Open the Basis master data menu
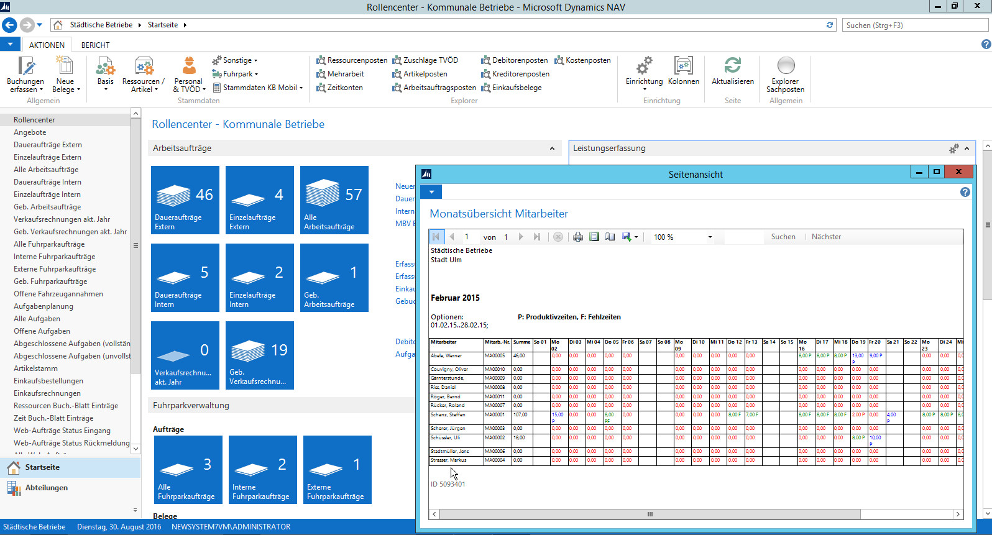The width and height of the screenshot is (992, 535). [x=105, y=74]
